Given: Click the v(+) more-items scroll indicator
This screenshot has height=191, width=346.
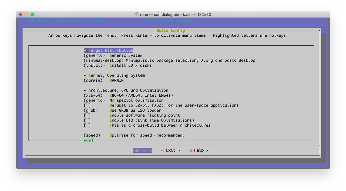Looking at the screenshot, I should (89, 140).
